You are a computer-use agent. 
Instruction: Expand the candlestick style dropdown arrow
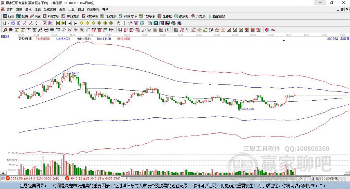[x=40, y=23]
